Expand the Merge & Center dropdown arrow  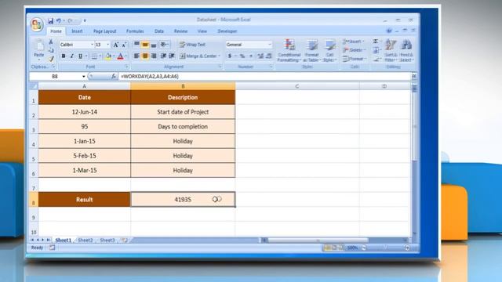coord(219,56)
